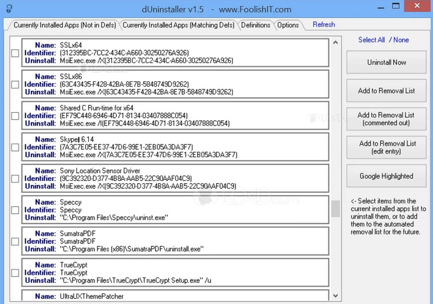Open the Currently Installed Apps (Not in Defs) tab
The width and height of the screenshot is (433, 304).
pyautogui.click(x=65, y=25)
